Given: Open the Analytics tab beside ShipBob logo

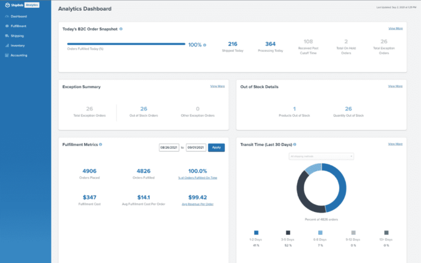Looking at the screenshot, I should pos(31,5).
